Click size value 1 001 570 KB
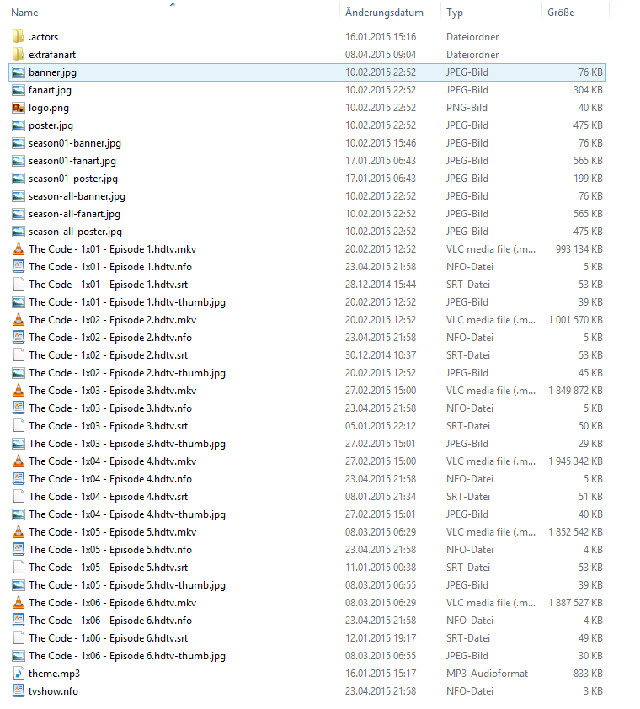 (x=575, y=320)
